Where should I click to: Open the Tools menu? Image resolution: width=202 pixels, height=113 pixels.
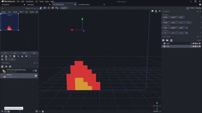point(41,2)
